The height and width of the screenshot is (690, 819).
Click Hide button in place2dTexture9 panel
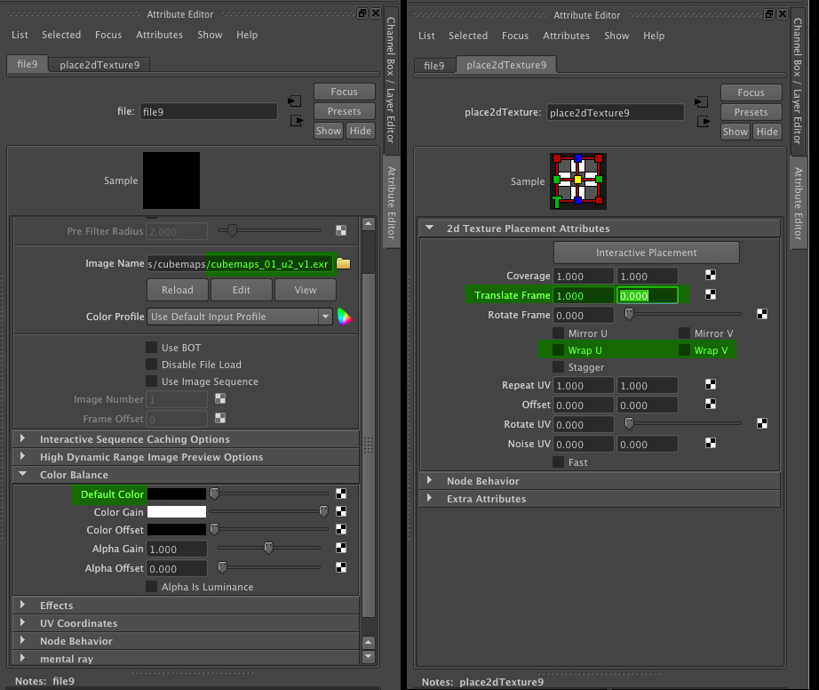[767, 132]
